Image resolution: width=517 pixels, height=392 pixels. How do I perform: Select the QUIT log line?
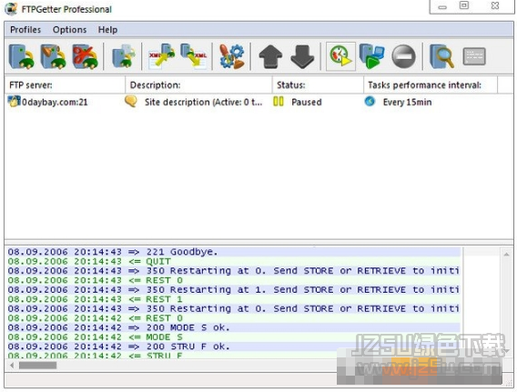coord(233,262)
